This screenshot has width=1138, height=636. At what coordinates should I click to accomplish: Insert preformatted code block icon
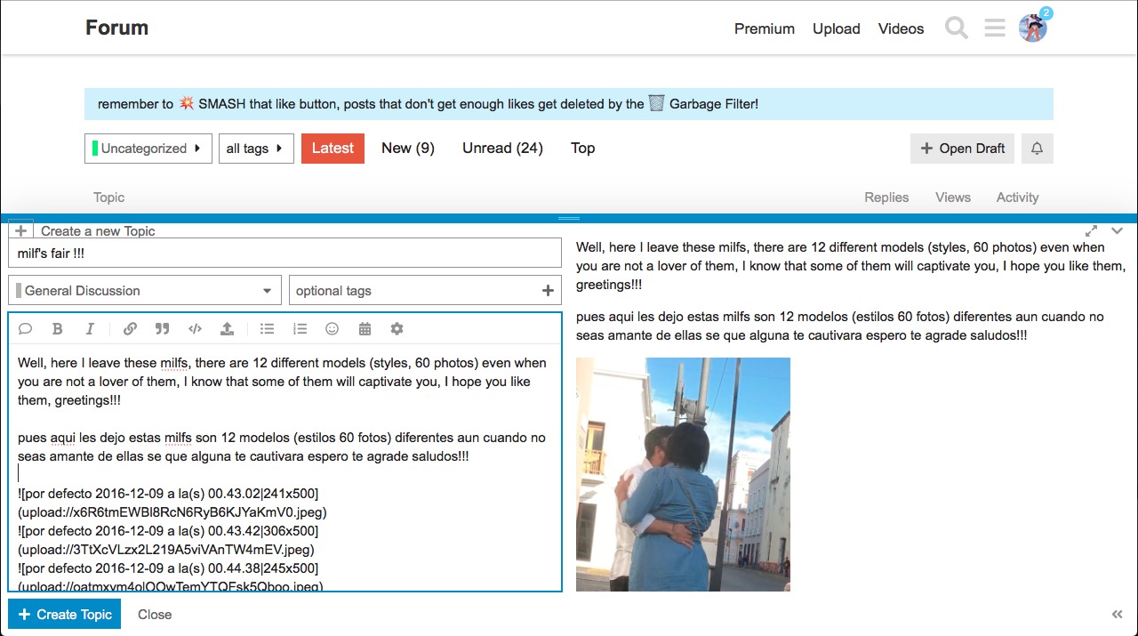tap(195, 329)
